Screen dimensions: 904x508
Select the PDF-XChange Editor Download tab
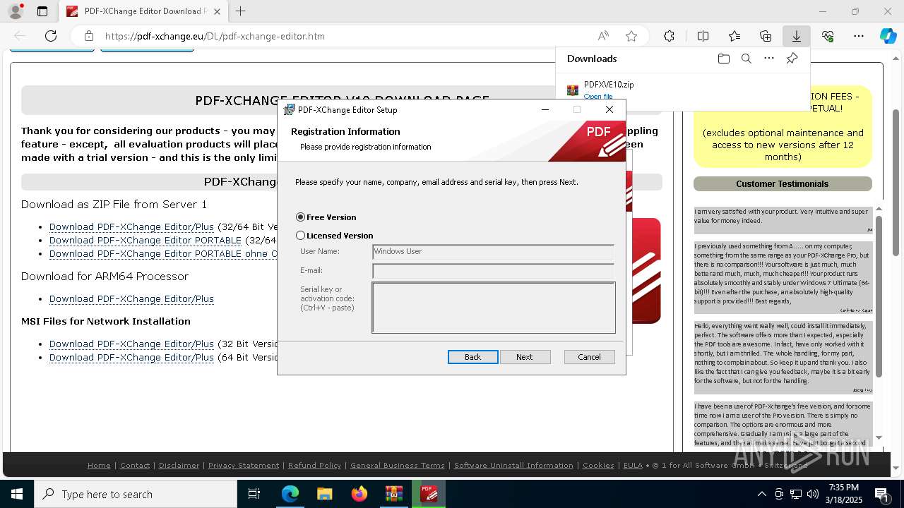(143, 11)
